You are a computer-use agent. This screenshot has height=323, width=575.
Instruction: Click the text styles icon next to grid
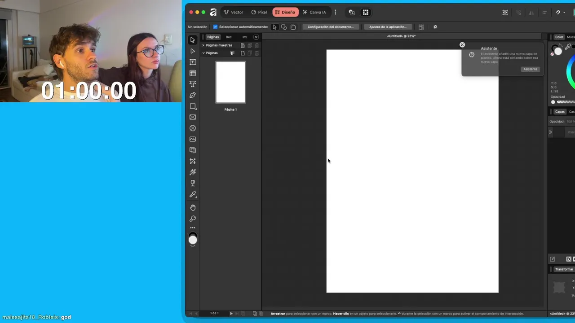[x=352, y=12]
